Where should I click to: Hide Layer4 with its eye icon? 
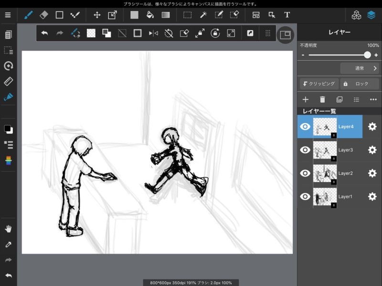pyautogui.click(x=305, y=127)
